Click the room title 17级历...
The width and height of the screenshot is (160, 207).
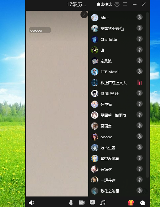point(76,5)
